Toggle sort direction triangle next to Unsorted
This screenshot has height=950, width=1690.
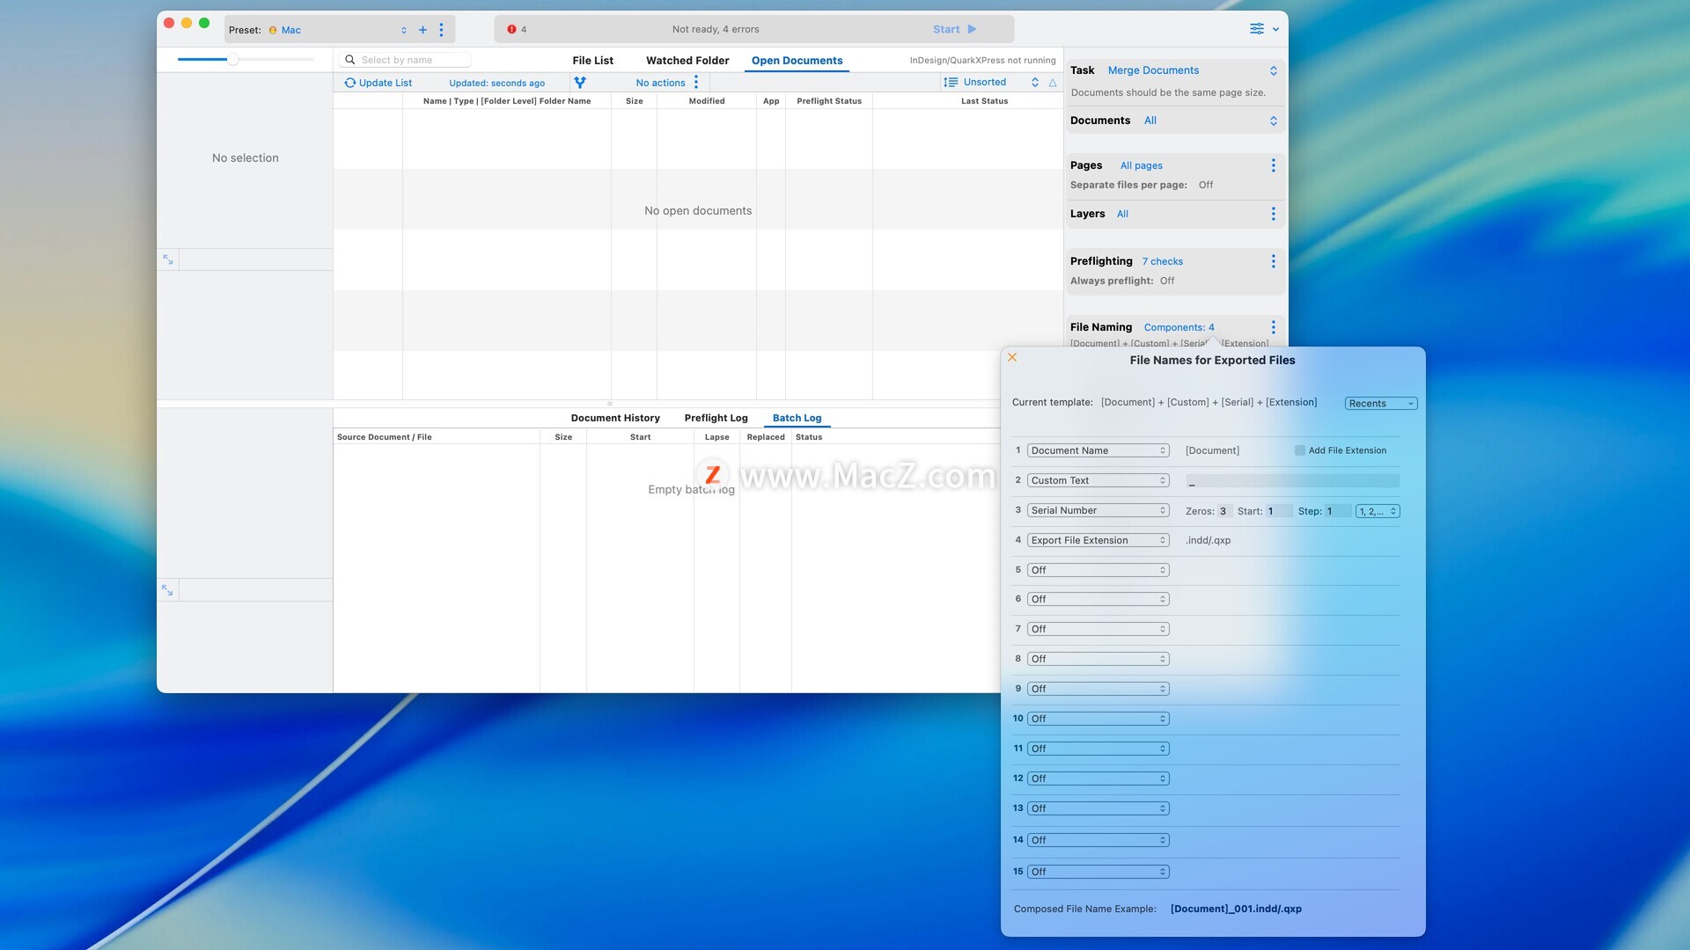pos(1053,83)
